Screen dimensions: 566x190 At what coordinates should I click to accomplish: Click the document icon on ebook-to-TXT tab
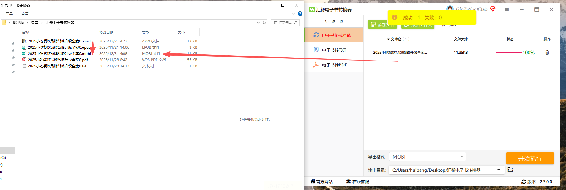(x=316, y=50)
